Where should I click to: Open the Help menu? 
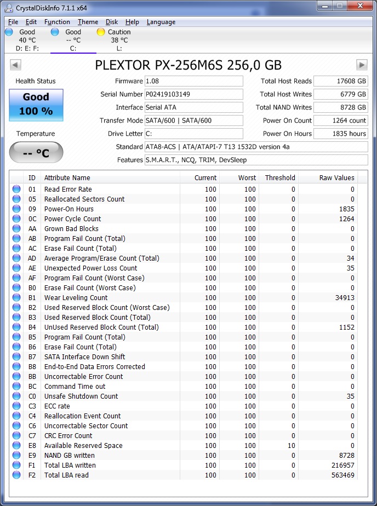(x=132, y=22)
